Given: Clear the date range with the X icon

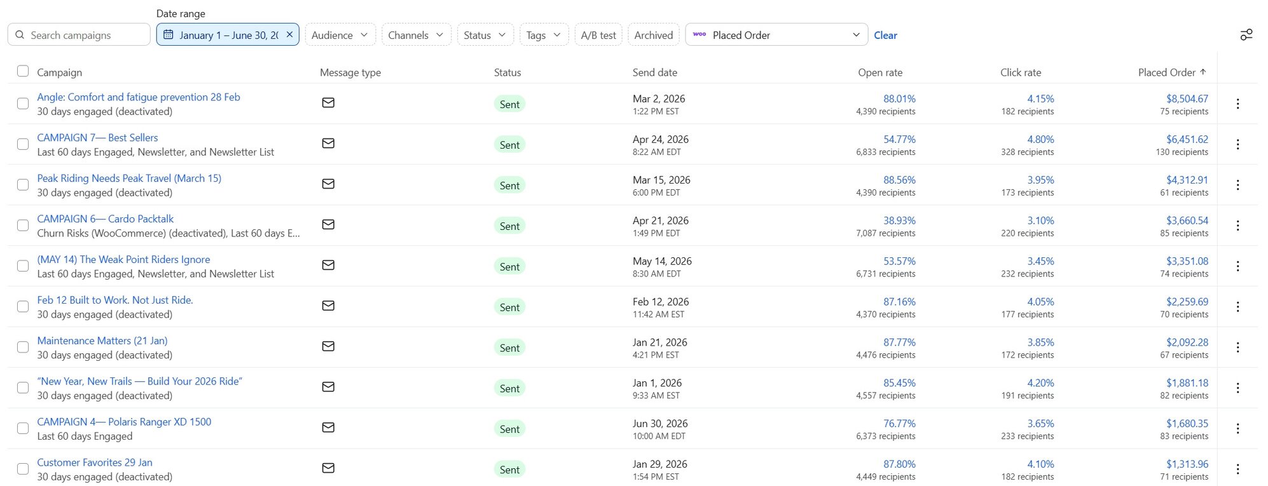Looking at the screenshot, I should point(289,35).
